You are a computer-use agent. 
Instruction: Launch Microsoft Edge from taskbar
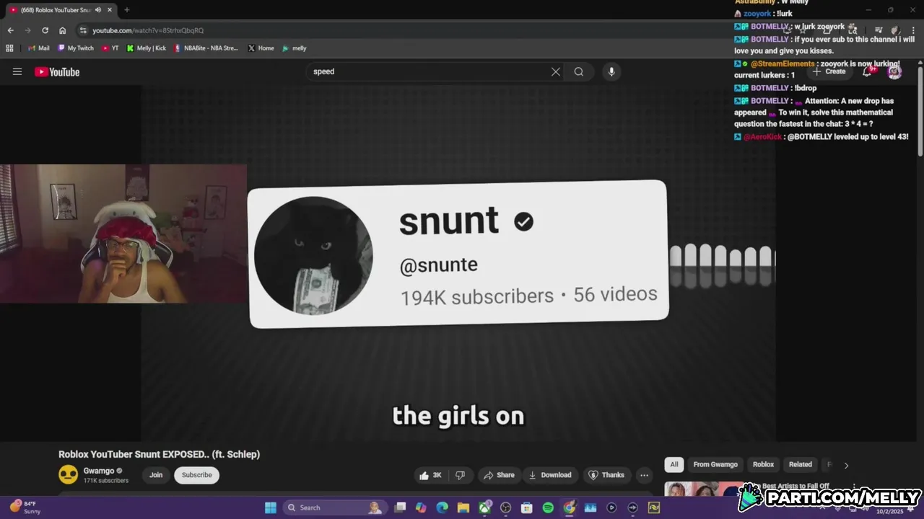[x=442, y=507]
